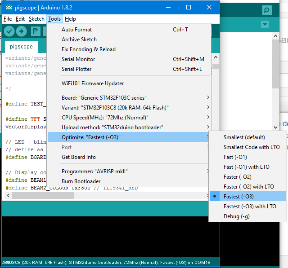Click the background window vertical scrollbar thumb
Image resolution: width=288 pixels, height=268 pixels.
[x=275, y=64]
